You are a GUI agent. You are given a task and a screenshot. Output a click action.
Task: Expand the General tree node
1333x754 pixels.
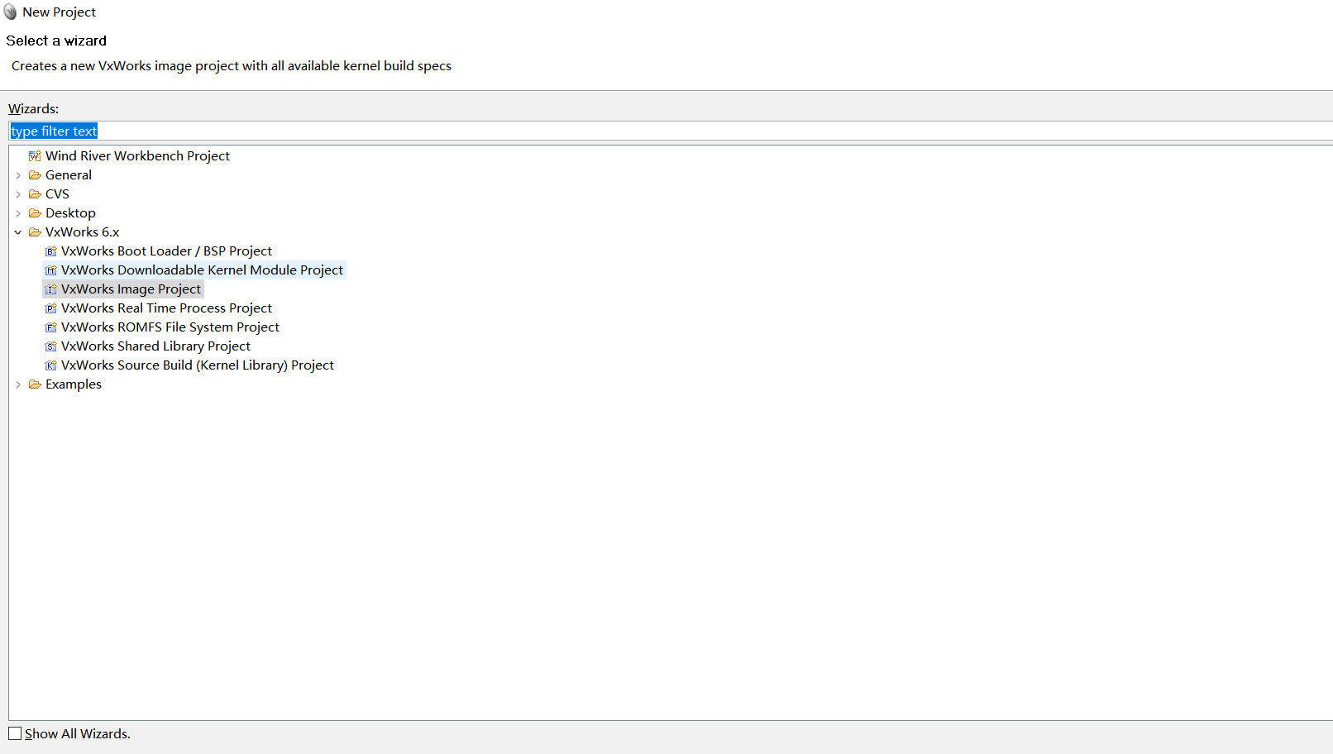pyautogui.click(x=18, y=175)
